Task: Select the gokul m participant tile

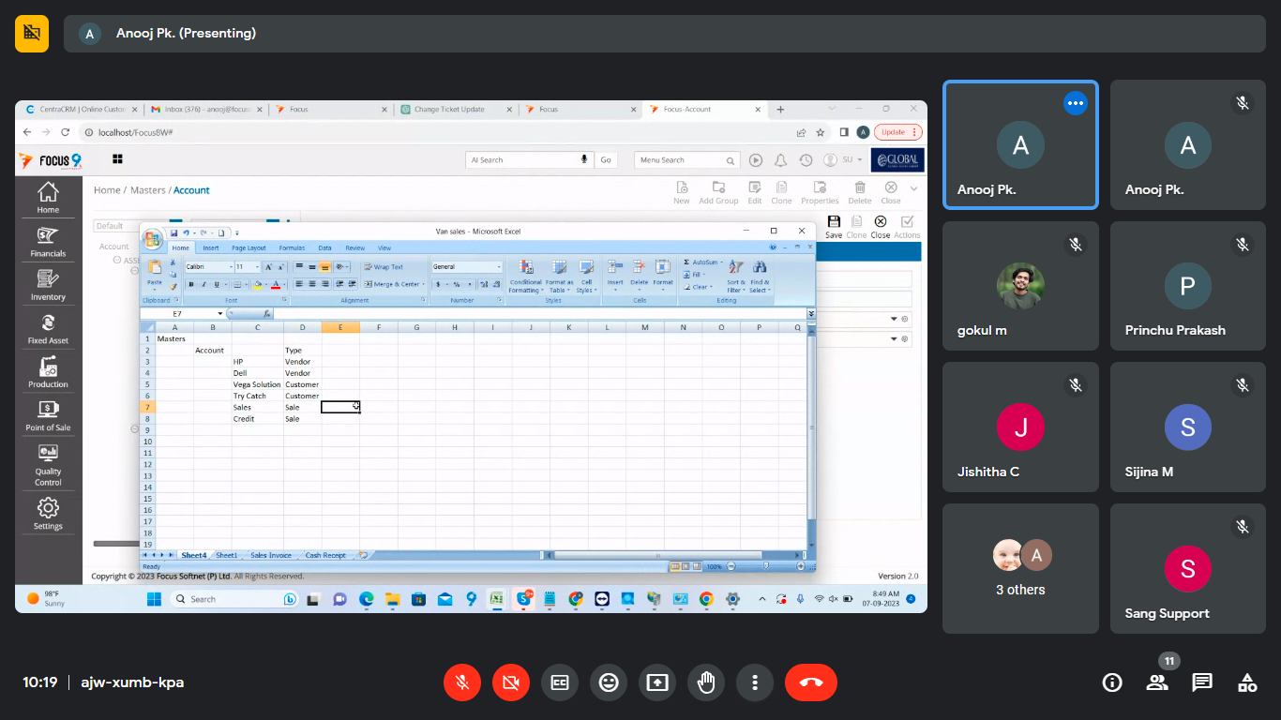Action: point(1020,286)
